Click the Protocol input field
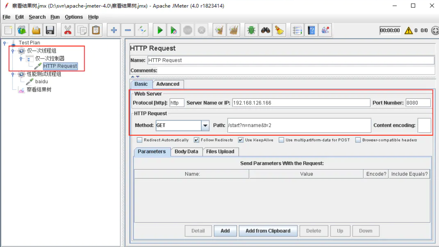 tap(177, 103)
